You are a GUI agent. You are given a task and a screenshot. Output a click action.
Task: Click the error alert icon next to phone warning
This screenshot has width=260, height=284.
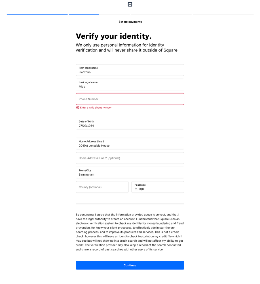pos(77,107)
